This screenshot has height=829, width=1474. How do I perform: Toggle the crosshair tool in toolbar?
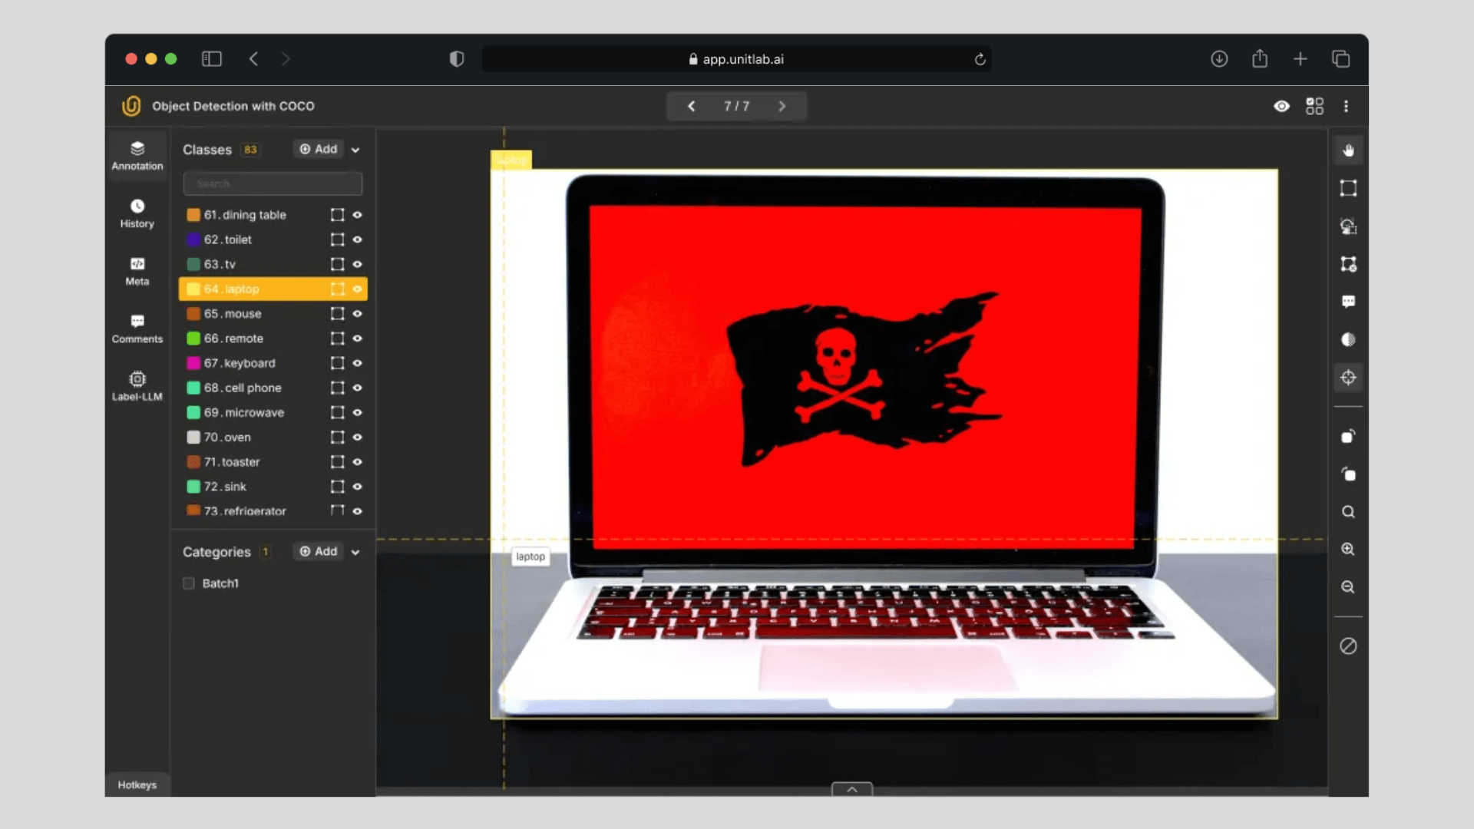coord(1348,378)
